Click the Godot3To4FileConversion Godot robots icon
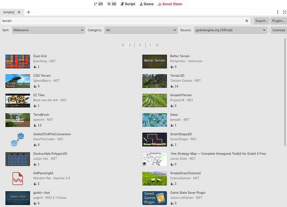Image resolution: width=287 pixels, height=207 pixels. 17,140
